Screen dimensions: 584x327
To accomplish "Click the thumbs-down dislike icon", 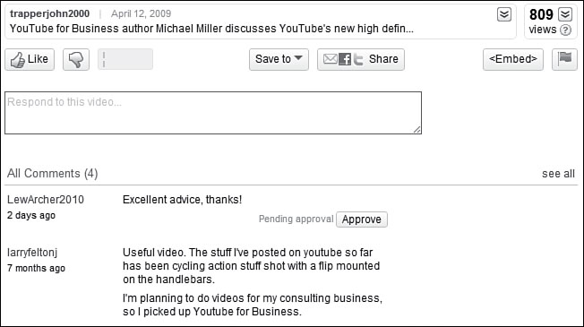I will tap(76, 59).
